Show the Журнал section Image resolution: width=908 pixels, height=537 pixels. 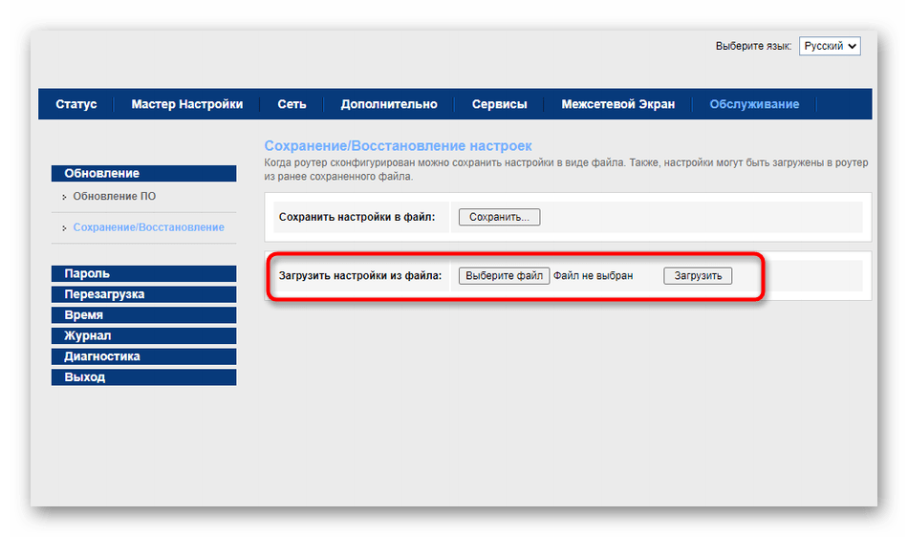[x=143, y=335]
